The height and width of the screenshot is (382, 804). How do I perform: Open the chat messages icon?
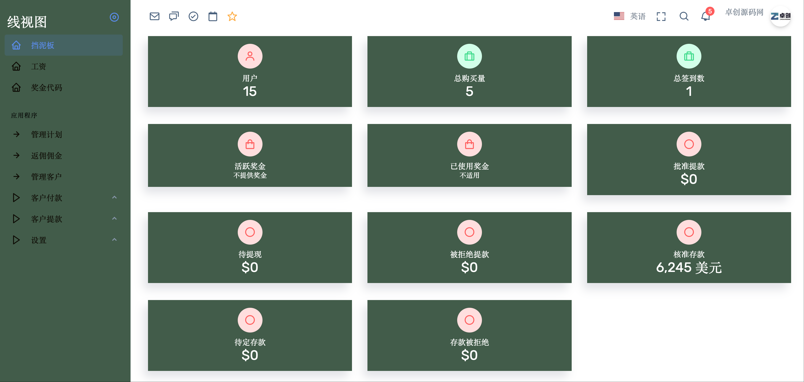tap(174, 16)
